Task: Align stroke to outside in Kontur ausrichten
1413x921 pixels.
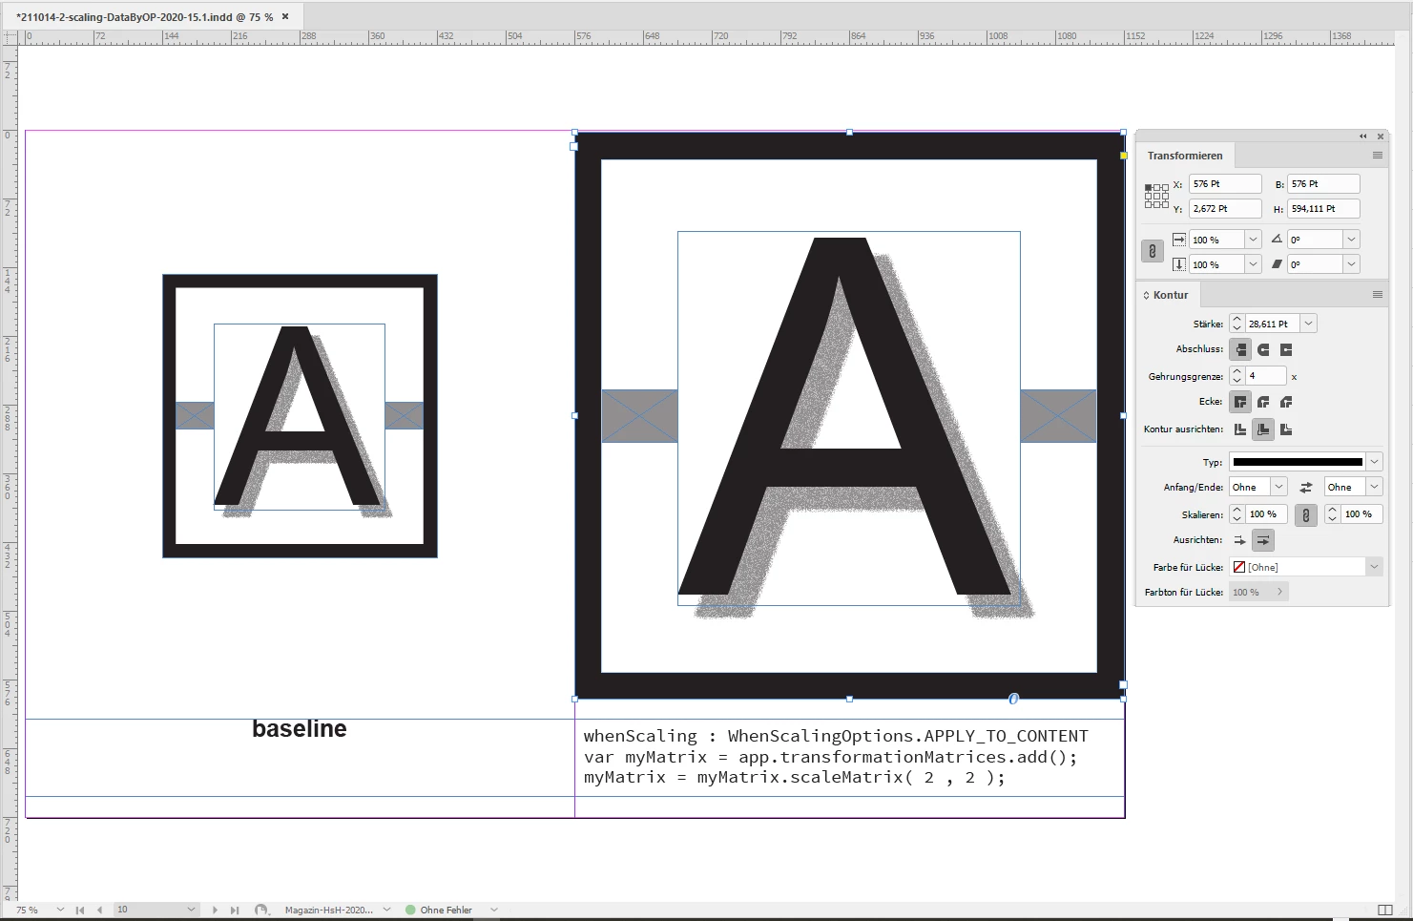Action: (1286, 429)
